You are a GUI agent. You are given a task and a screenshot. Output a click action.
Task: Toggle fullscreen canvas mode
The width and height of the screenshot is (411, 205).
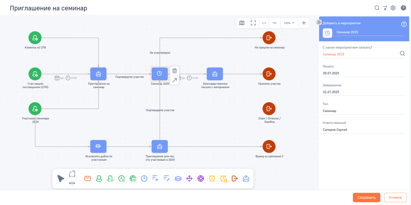click(253, 23)
